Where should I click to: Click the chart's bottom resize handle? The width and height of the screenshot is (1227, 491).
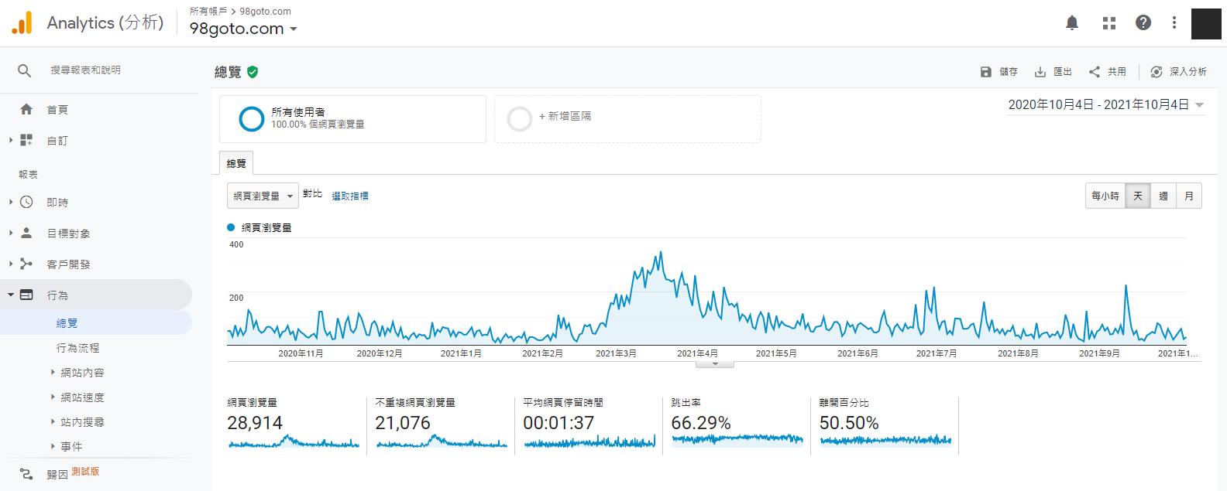point(715,363)
